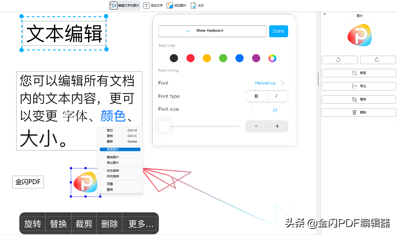Open the rainbow custom color picker
The width and height of the screenshot is (397, 235).
click(x=272, y=58)
